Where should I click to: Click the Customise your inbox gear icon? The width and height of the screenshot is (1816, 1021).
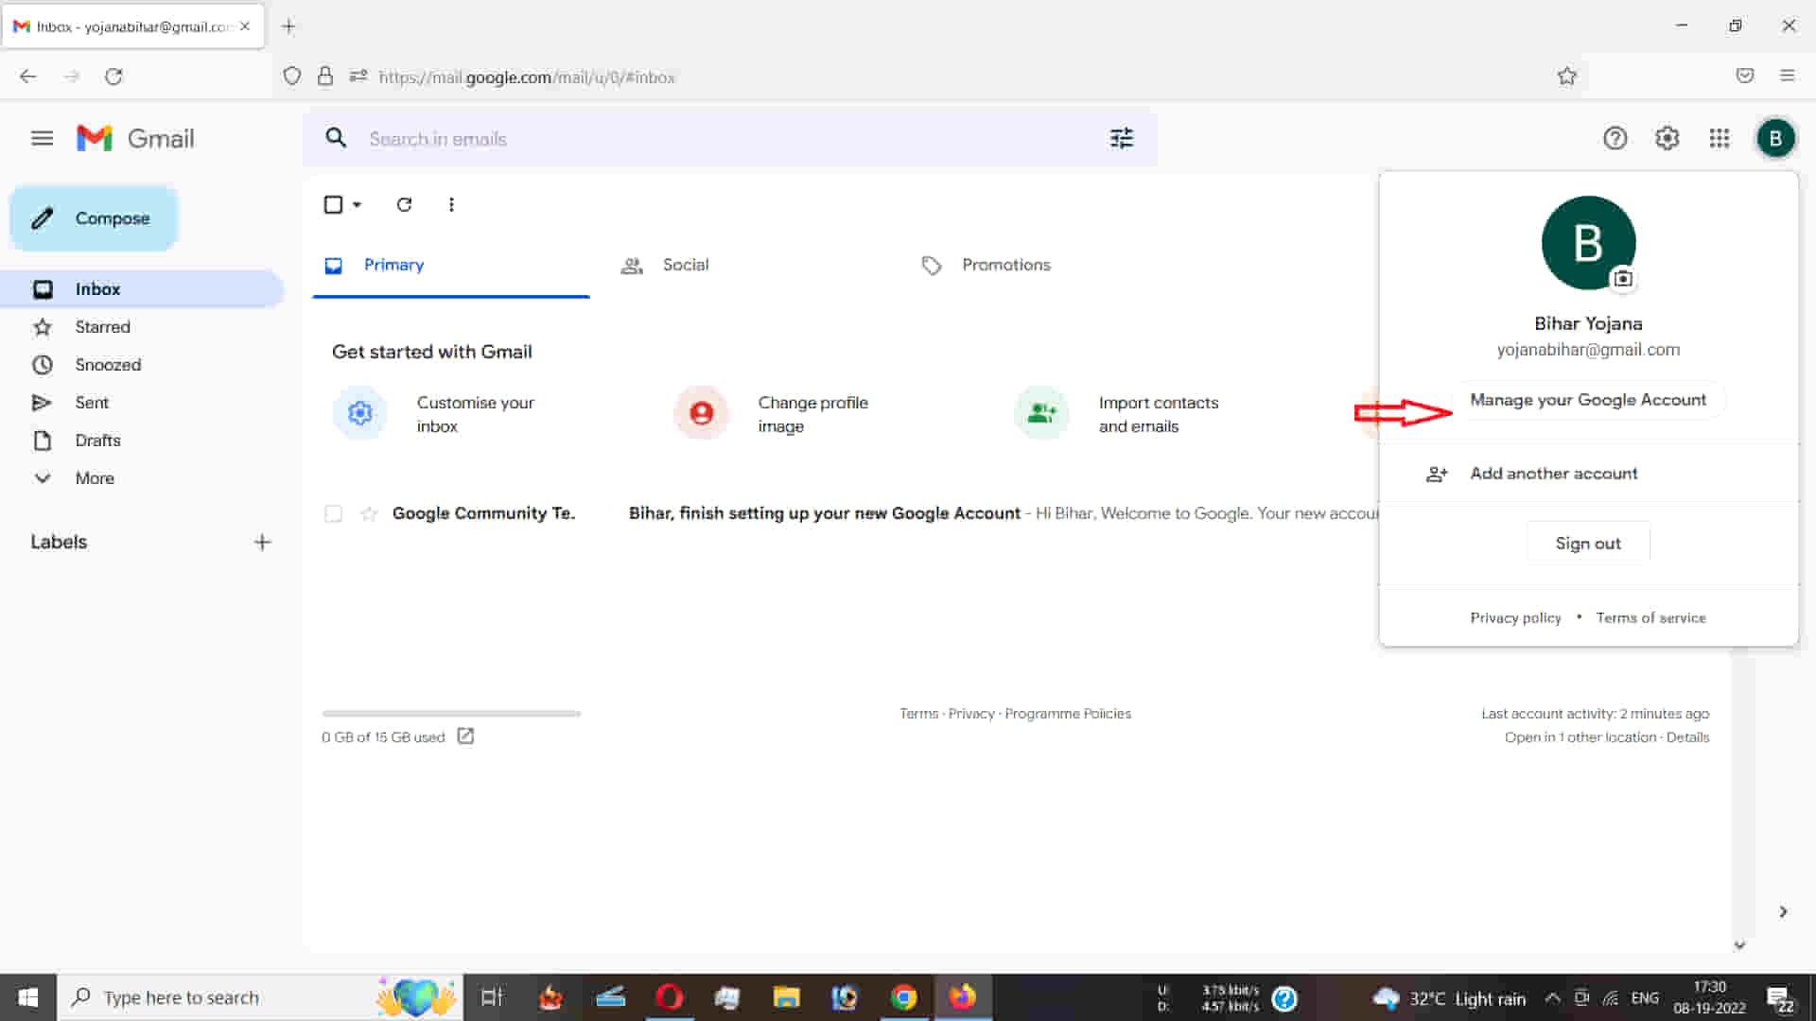click(x=359, y=413)
